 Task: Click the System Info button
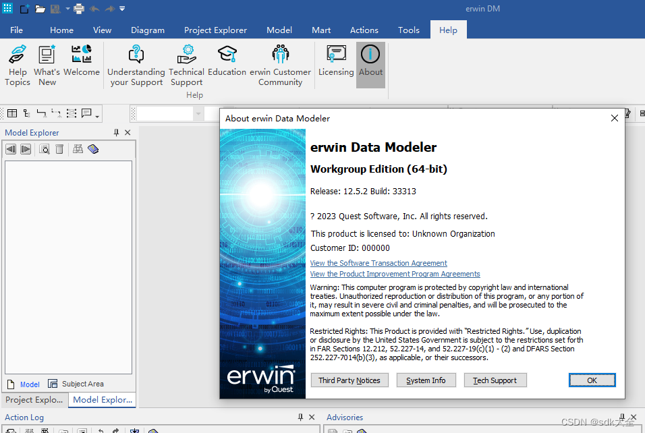(426, 380)
